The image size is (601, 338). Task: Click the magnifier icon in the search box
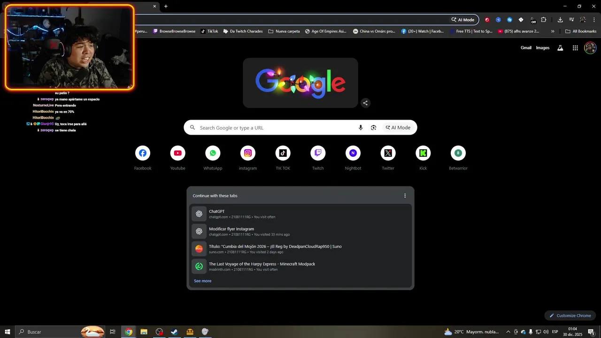192,128
